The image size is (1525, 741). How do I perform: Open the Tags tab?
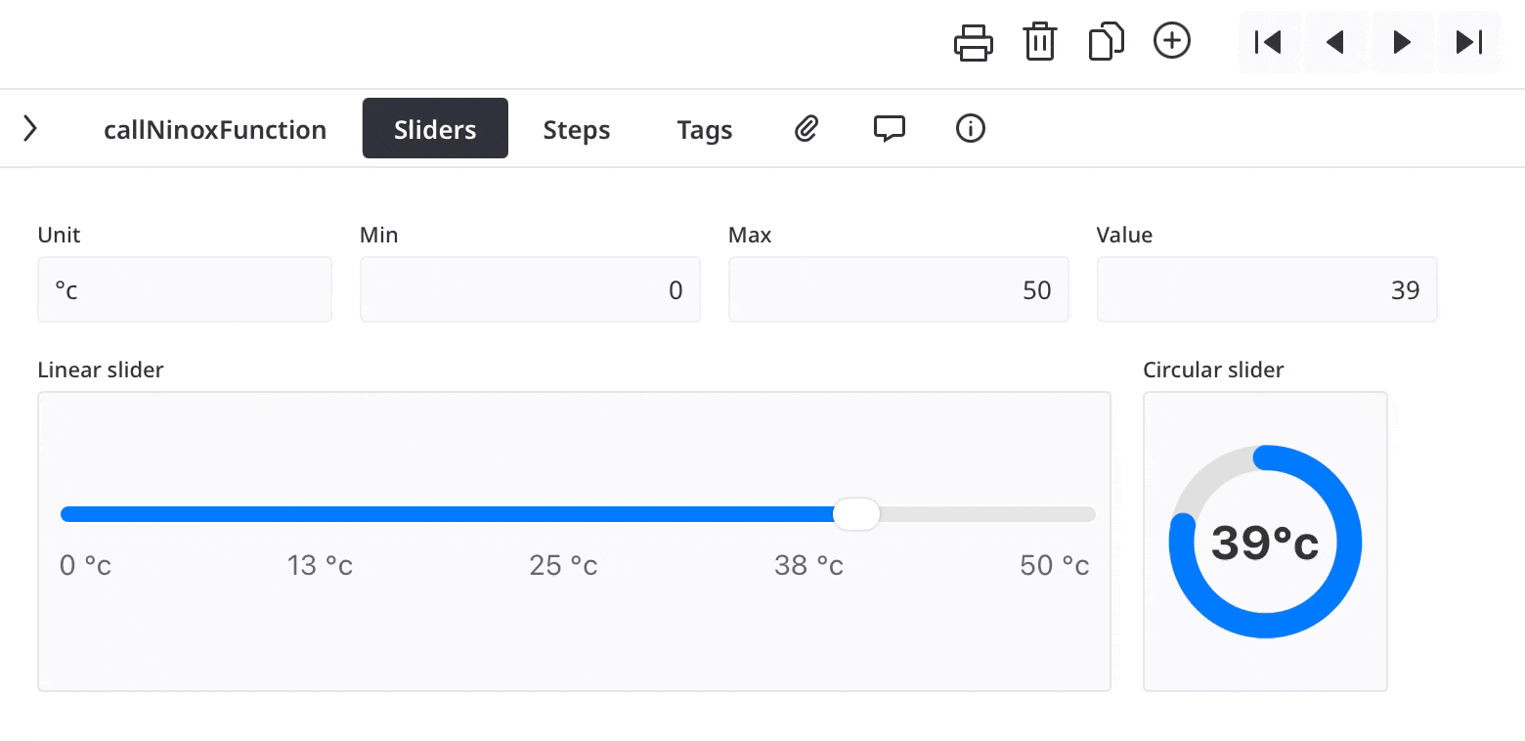(x=705, y=129)
